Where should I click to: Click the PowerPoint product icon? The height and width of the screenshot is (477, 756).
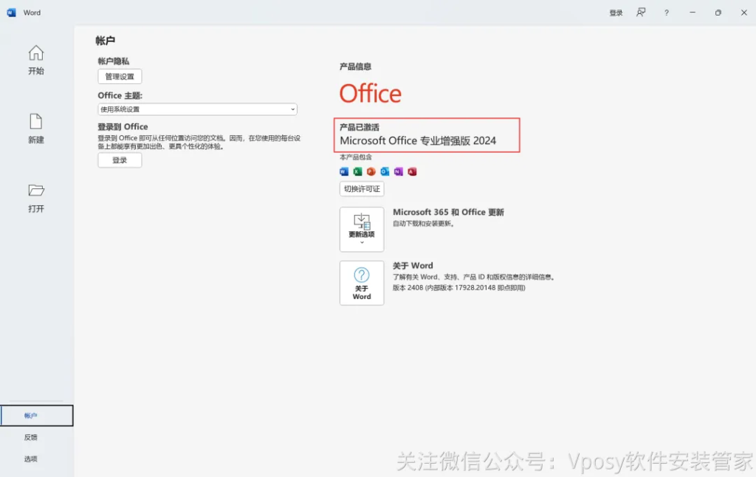pos(371,172)
